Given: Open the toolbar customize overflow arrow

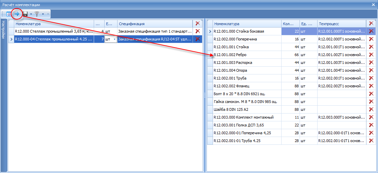Looking at the screenshot, I should pos(48,15).
